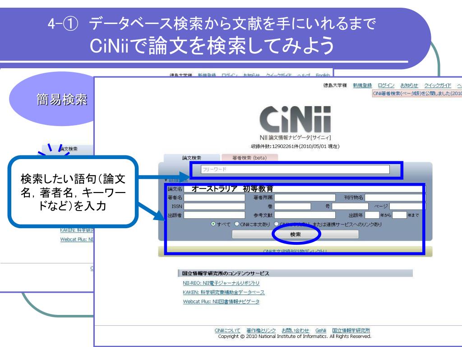Open KAKEN link in background window

pyautogui.click(x=77, y=230)
